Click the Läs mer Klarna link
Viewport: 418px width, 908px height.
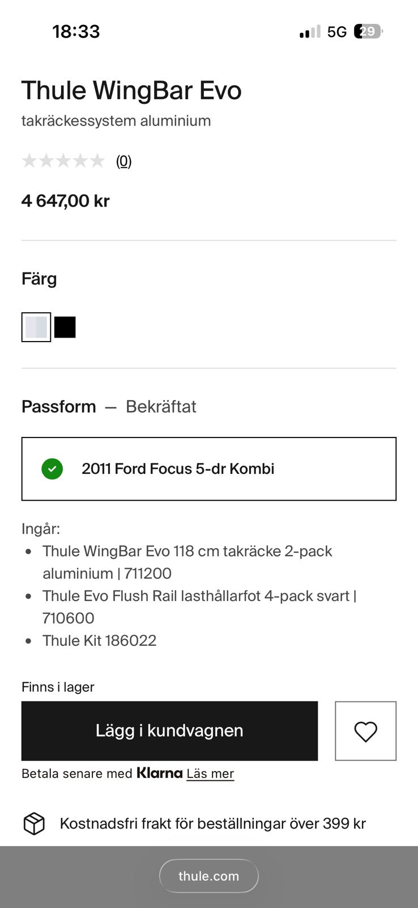[x=210, y=774]
